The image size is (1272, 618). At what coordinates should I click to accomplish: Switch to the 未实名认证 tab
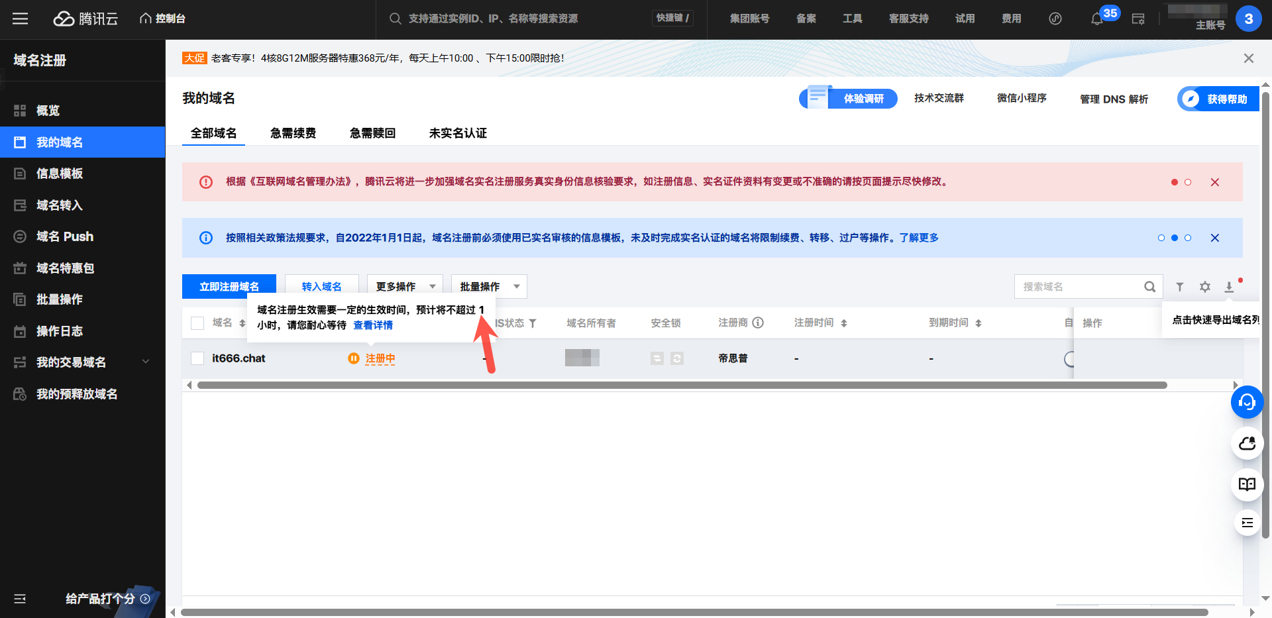coord(458,133)
